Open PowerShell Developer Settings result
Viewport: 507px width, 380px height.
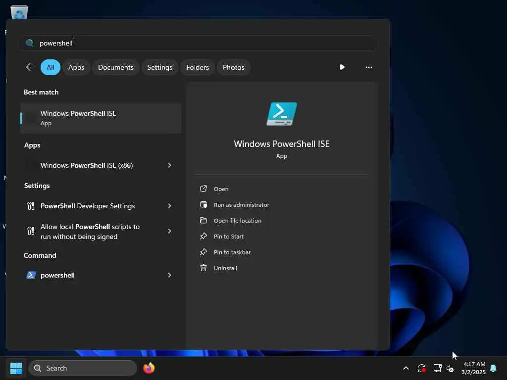[x=87, y=206]
